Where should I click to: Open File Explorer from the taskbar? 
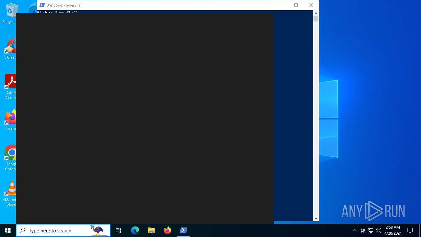pyautogui.click(x=151, y=230)
